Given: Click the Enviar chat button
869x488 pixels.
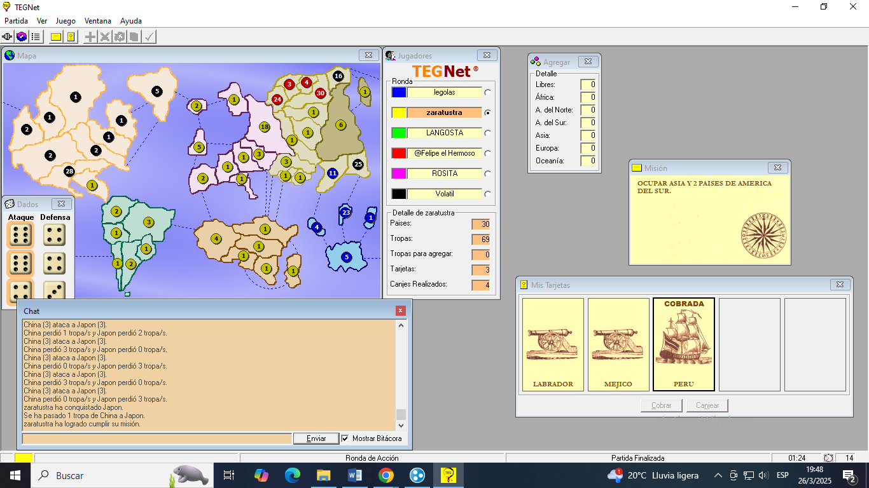Looking at the screenshot, I should pos(316,438).
